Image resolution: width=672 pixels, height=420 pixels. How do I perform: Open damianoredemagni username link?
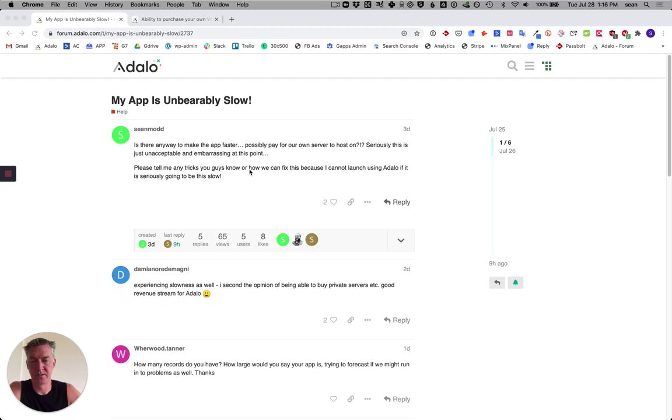[161, 269]
